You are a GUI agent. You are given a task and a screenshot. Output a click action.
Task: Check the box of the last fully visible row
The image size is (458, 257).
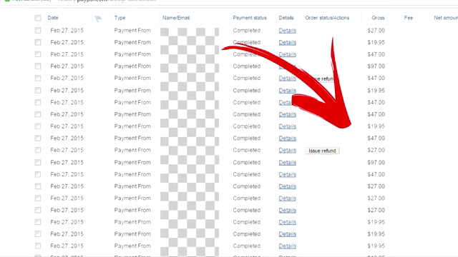click(x=38, y=246)
